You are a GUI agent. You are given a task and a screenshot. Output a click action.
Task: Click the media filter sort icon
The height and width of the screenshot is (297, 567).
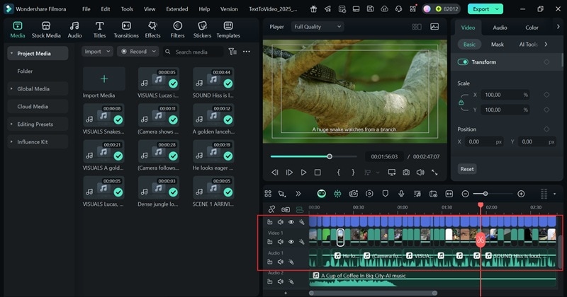coord(232,52)
